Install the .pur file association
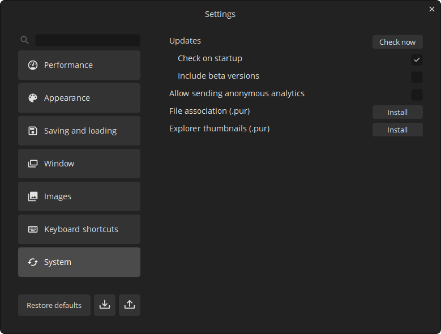 [x=397, y=113]
